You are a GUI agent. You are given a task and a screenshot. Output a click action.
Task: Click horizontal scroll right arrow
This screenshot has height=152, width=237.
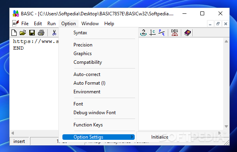coord(220,133)
